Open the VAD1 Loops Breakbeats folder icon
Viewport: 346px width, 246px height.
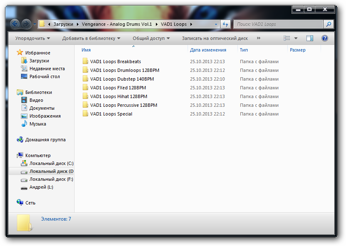[85, 61]
